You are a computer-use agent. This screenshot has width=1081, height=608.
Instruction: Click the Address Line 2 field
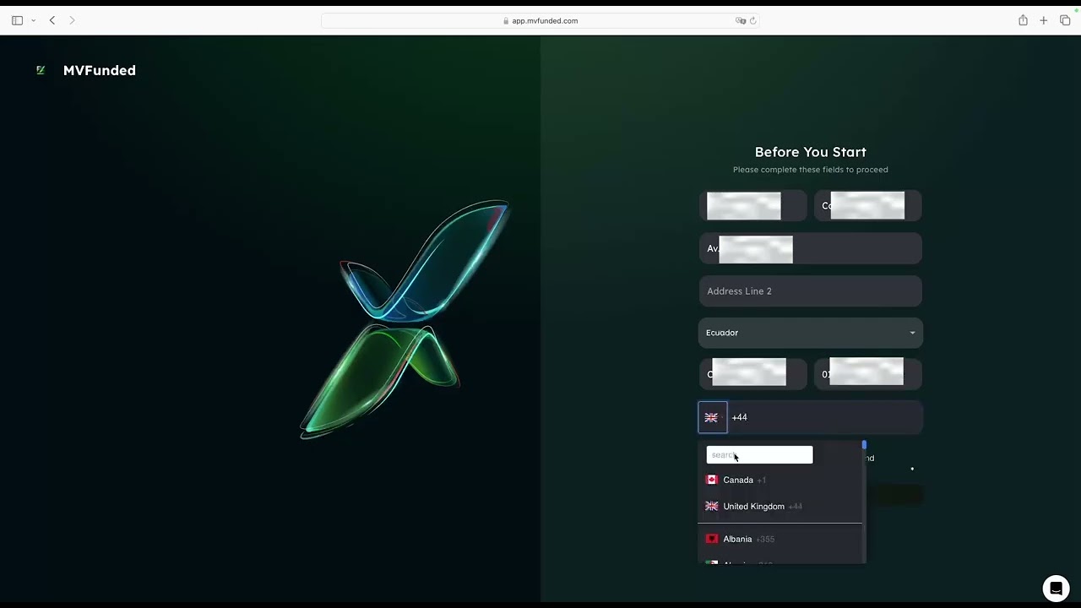click(811, 290)
